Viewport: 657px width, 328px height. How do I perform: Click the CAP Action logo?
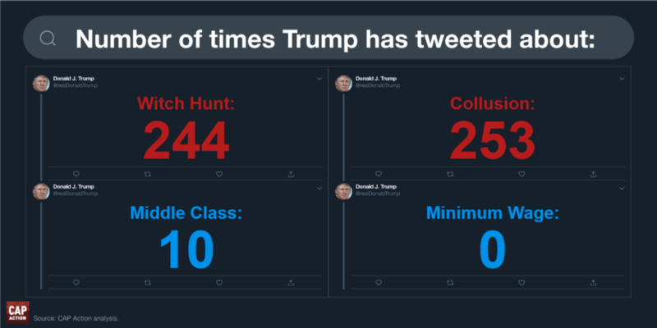17,312
